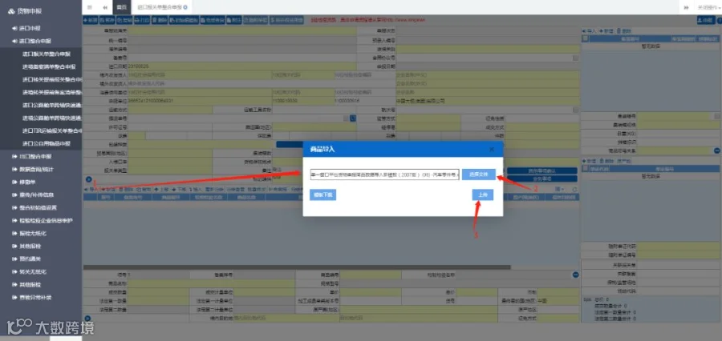Switch to the 进口报关单整合申报 tab

point(159,7)
